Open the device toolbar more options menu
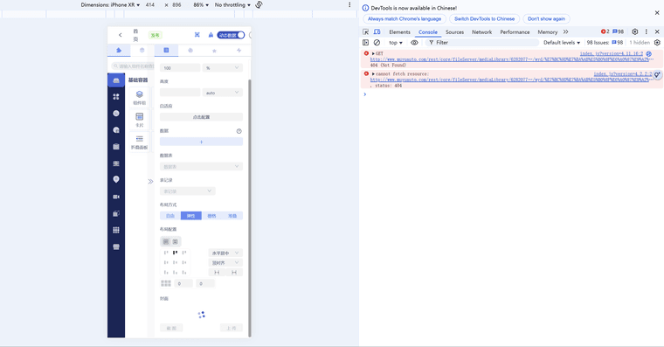Screen dimensions: 664x347 pyautogui.click(x=349, y=4)
